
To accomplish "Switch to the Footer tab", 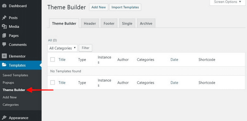I will 109,23.
